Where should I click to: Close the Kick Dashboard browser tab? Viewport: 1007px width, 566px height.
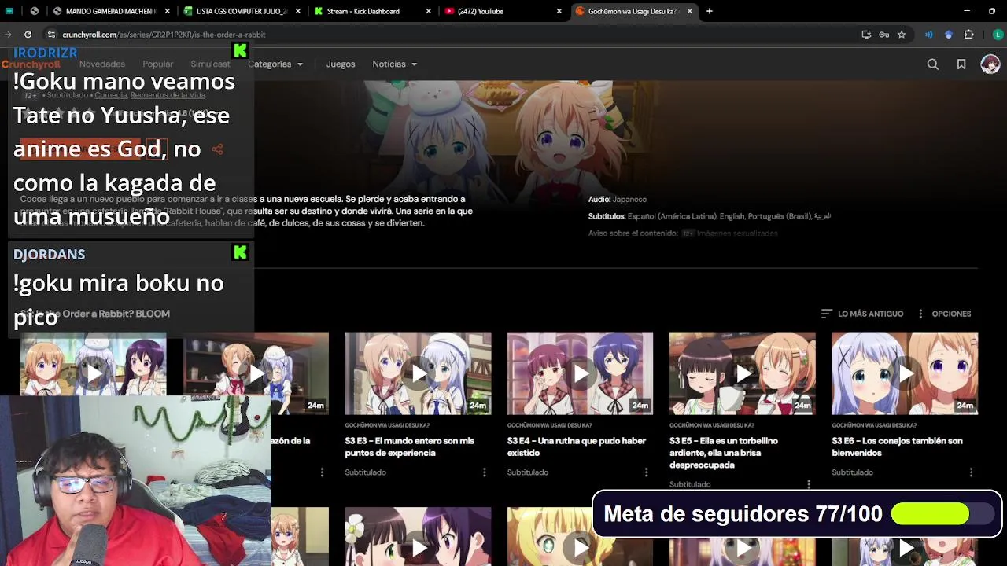coord(429,11)
